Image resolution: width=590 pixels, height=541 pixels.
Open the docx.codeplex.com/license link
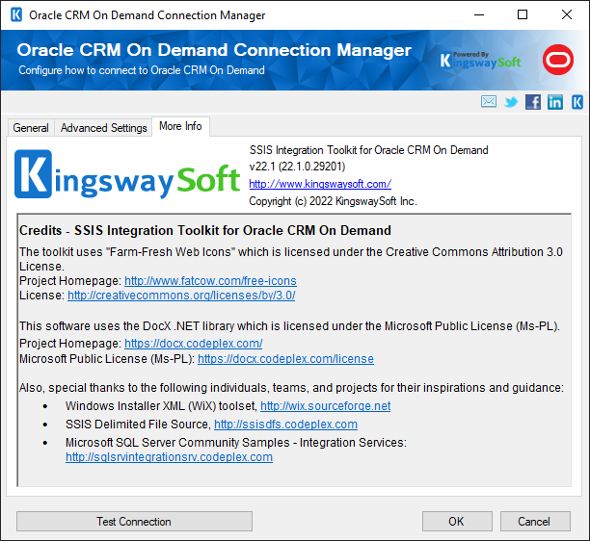coord(285,359)
